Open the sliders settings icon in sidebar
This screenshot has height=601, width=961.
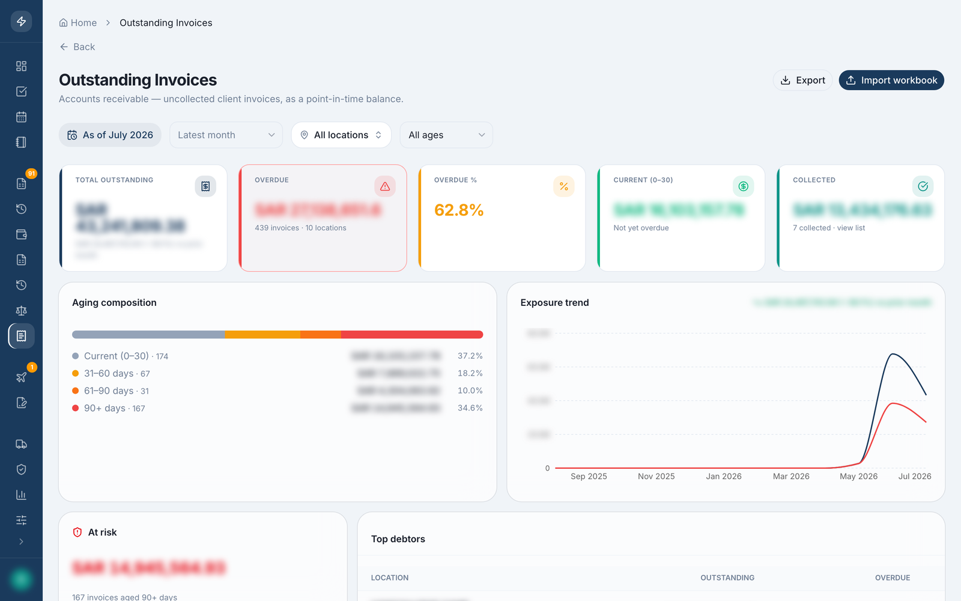tap(21, 520)
